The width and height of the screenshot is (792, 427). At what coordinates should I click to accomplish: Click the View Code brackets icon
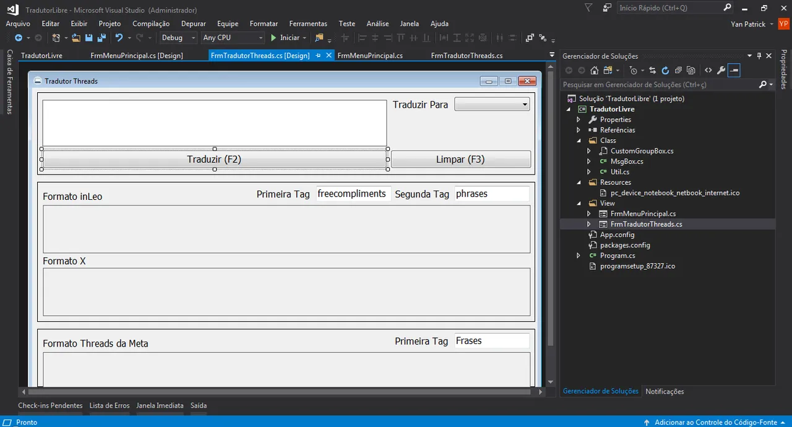pyautogui.click(x=708, y=70)
